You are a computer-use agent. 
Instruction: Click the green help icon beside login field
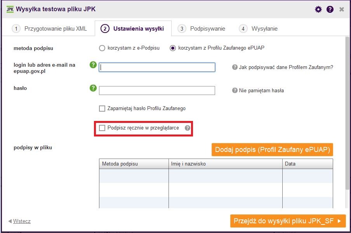pyautogui.click(x=93, y=65)
